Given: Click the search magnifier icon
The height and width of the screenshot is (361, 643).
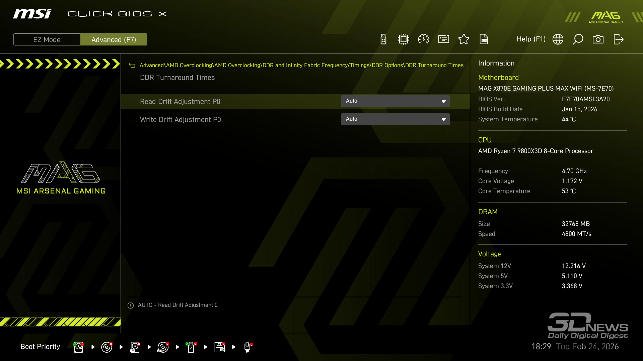Looking at the screenshot, I should (578, 39).
